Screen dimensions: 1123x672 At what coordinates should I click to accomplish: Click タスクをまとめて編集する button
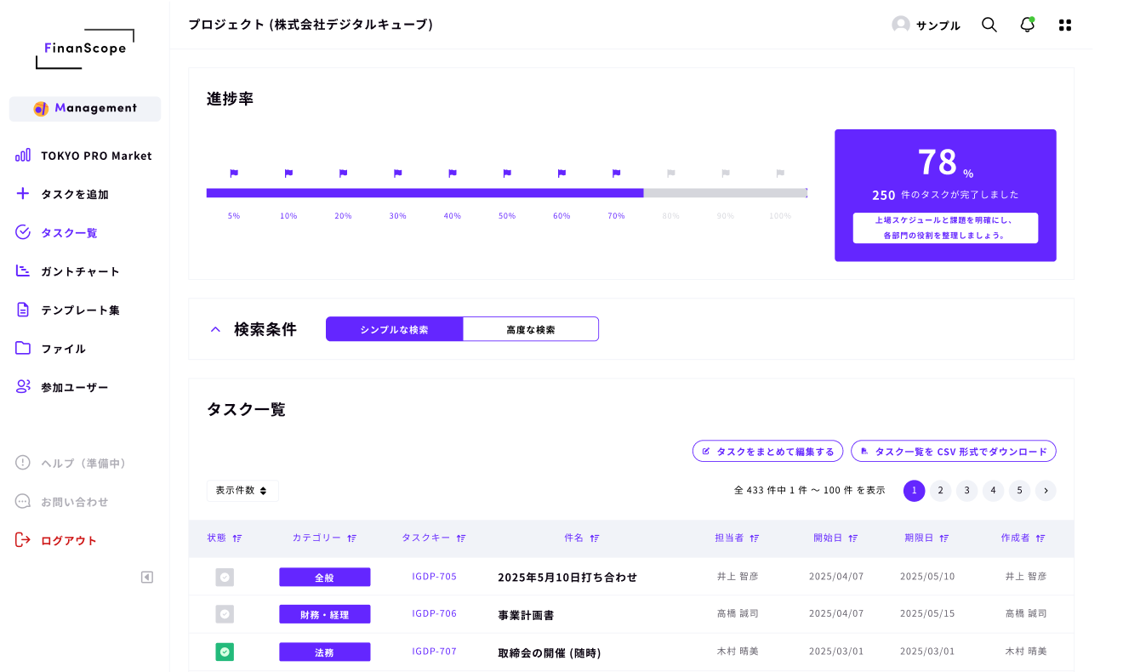(x=768, y=451)
